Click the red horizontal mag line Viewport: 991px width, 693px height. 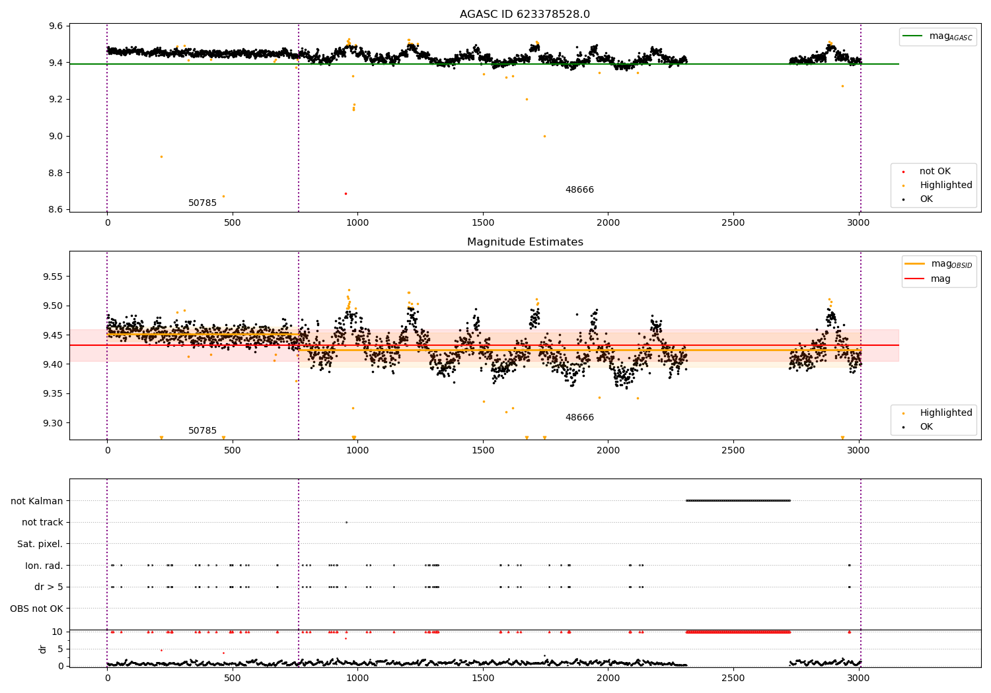coord(484,345)
